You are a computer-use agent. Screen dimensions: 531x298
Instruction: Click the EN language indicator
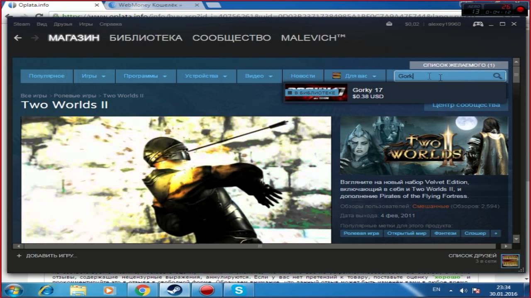pyautogui.click(x=436, y=290)
